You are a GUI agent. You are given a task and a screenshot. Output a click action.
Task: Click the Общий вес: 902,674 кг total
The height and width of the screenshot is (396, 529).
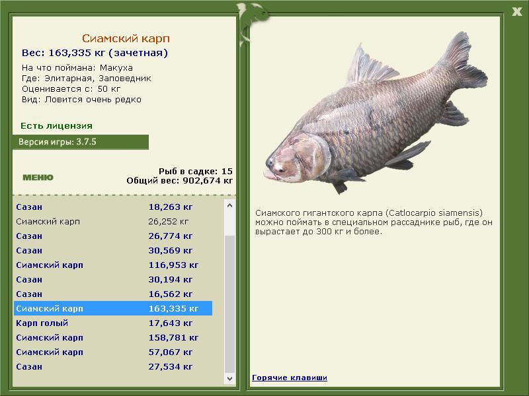click(180, 180)
